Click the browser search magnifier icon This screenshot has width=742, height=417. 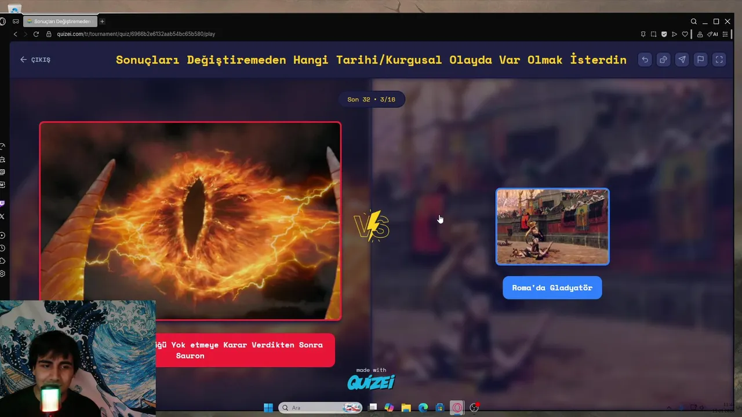pos(694,21)
